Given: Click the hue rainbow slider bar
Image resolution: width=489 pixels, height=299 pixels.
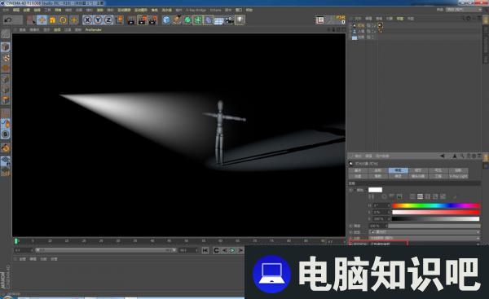Looking at the screenshot, I should coord(436,205).
